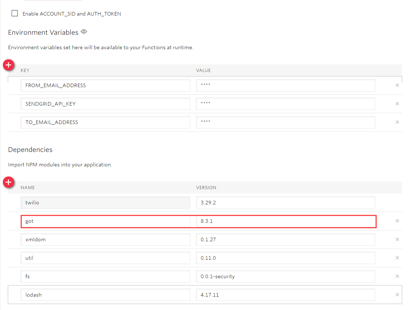Delete the lodash dependency

coord(397,294)
